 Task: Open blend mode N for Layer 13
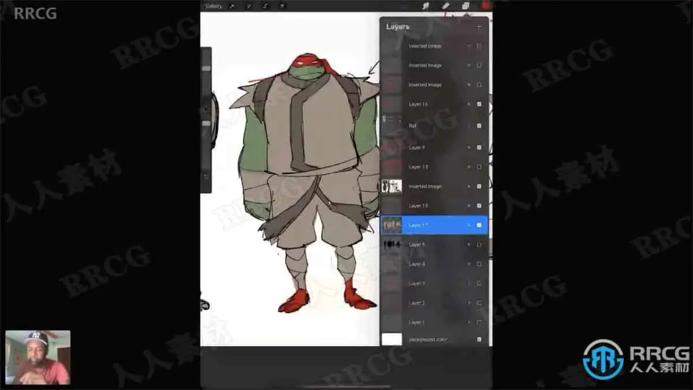[x=468, y=167]
